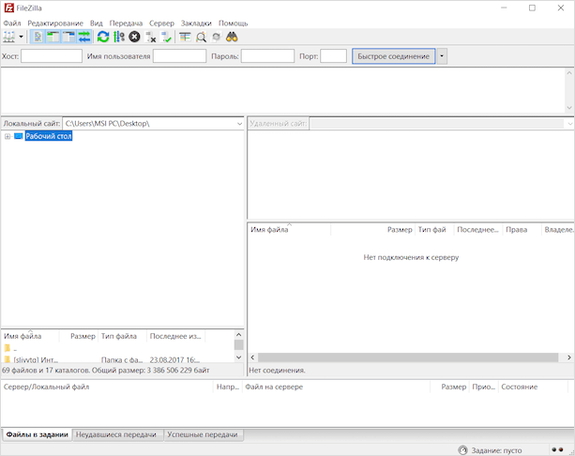Enable directory comparison icon

point(201,37)
